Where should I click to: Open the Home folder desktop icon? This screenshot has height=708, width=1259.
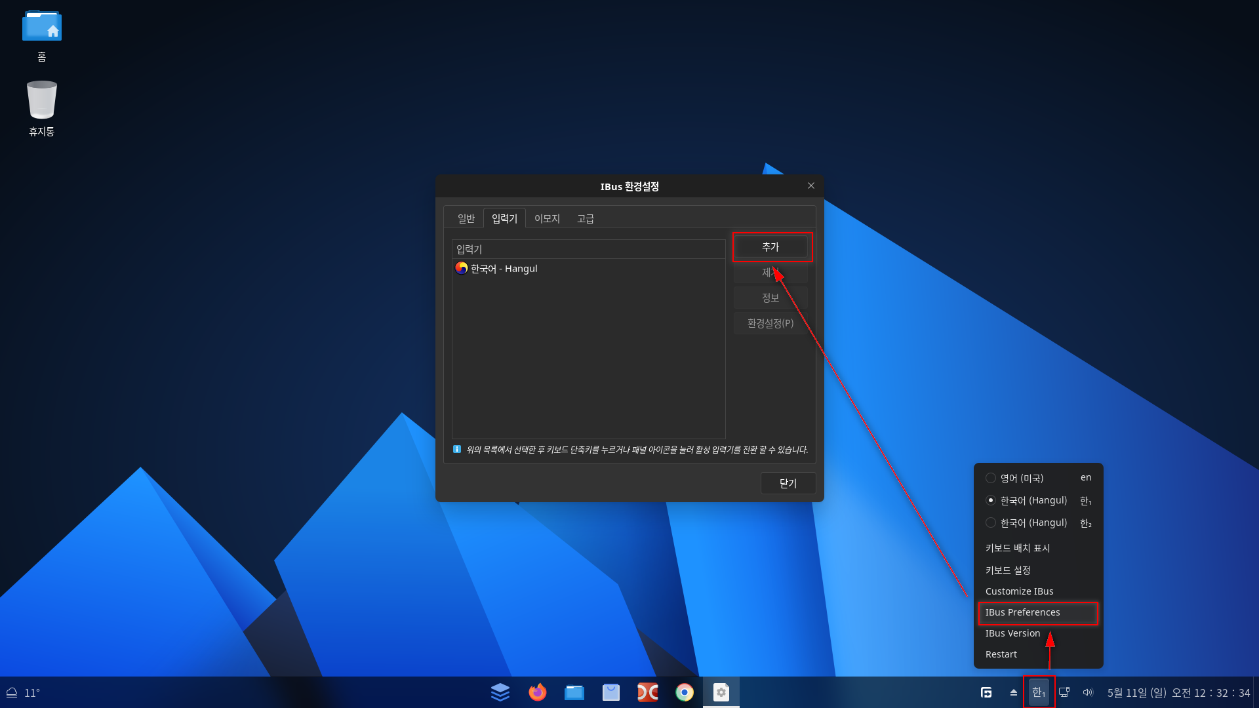[42, 26]
